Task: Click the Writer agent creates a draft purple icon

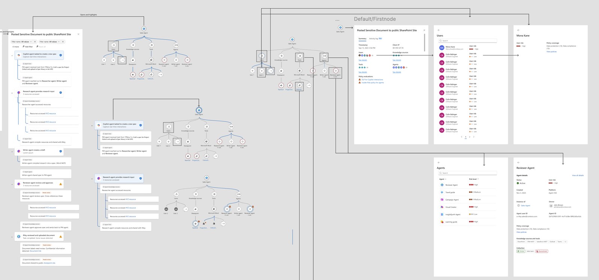Action: click(x=19, y=151)
